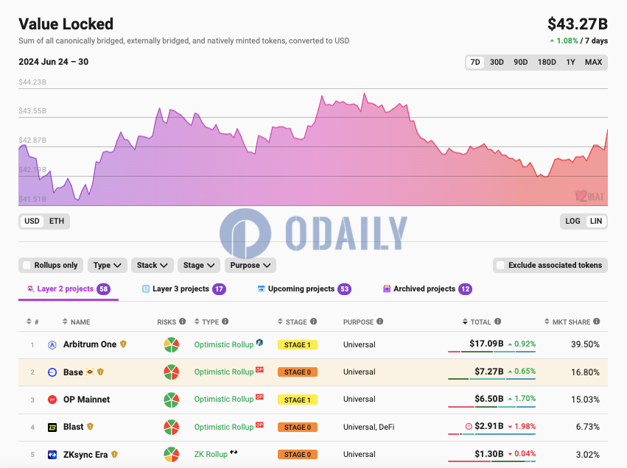Click the shield icon beside Base

[x=100, y=372]
